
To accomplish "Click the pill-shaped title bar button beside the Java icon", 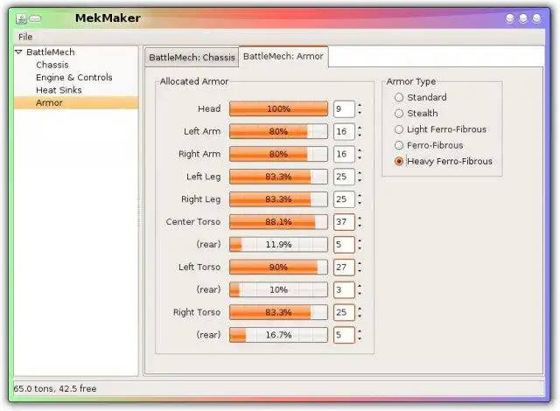I will [x=35, y=18].
